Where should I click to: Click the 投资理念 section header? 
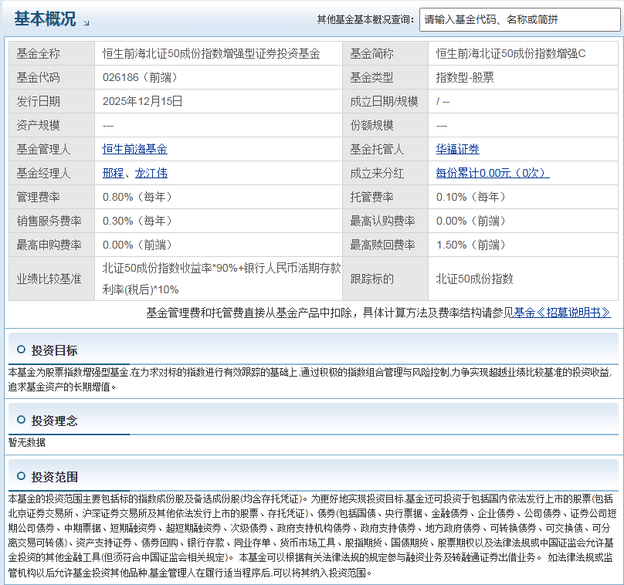pos(55,421)
